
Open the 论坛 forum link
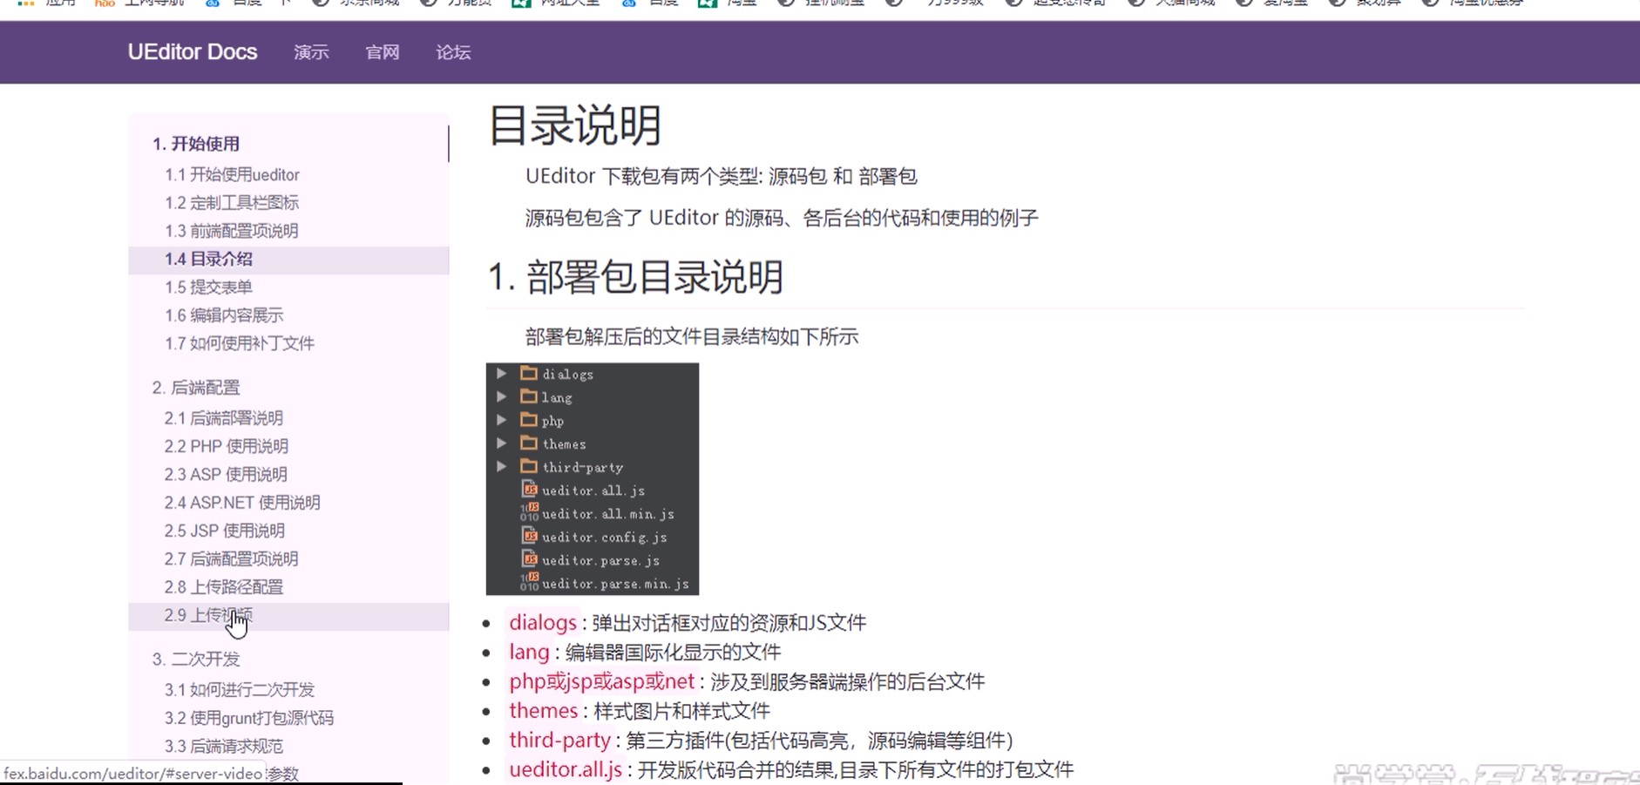[453, 52]
